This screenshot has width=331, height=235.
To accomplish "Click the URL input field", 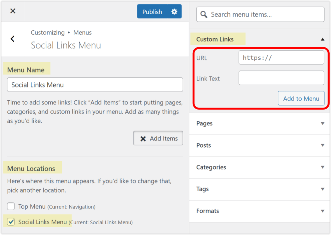I will click(281, 58).
